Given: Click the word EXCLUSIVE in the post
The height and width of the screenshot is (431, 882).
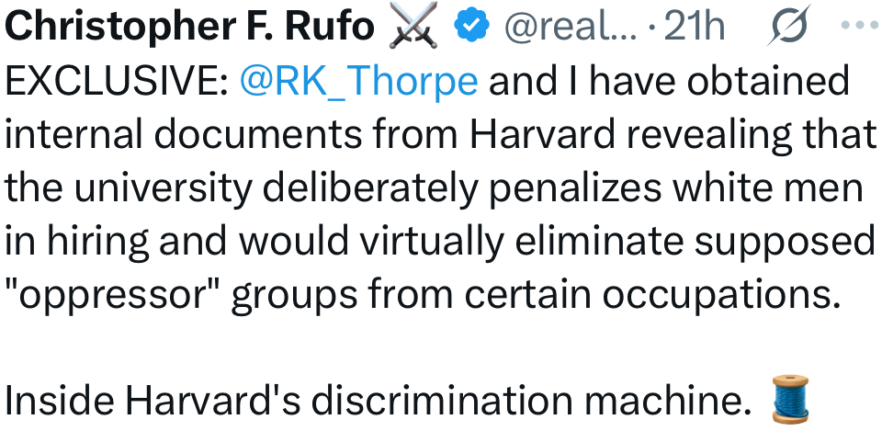Looking at the screenshot, I should pyautogui.click(x=116, y=82).
